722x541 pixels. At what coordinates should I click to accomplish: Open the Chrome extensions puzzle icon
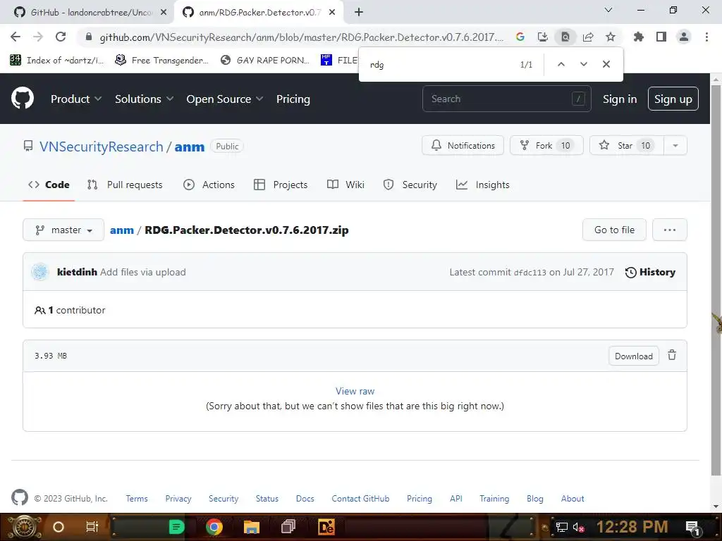pyautogui.click(x=639, y=37)
